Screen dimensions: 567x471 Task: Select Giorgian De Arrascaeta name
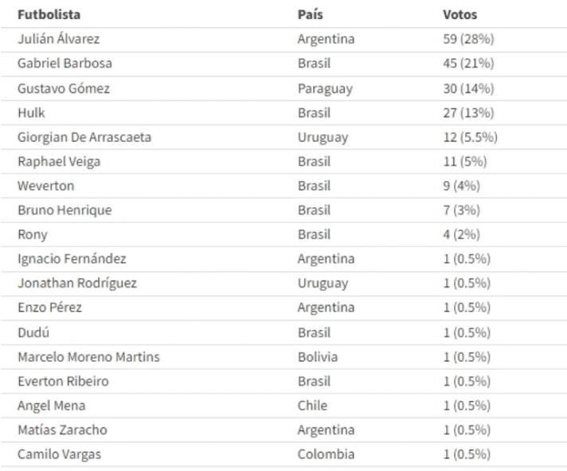coord(84,137)
